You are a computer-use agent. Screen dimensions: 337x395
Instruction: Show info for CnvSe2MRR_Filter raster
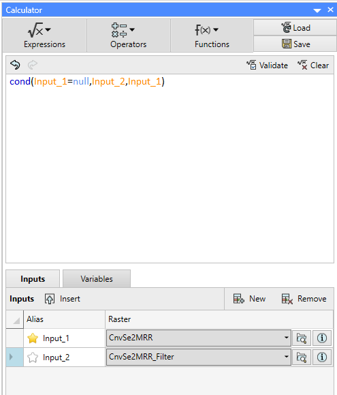322,357
